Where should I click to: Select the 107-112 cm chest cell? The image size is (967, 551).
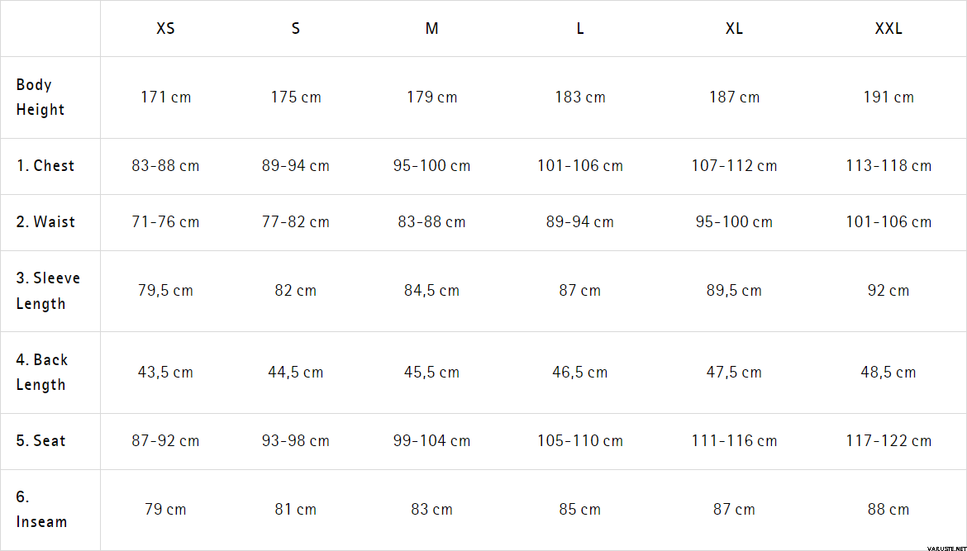[x=734, y=166]
